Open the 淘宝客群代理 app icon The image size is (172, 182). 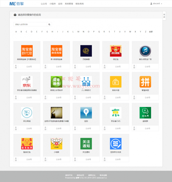click(x=27, y=51)
